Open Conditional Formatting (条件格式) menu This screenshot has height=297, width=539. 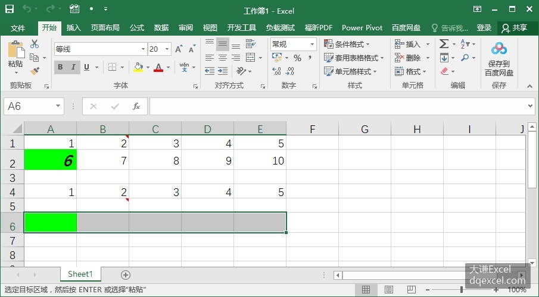coord(347,44)
